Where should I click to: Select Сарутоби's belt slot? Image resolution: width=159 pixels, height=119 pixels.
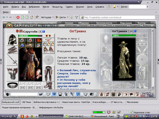(12, 85)
